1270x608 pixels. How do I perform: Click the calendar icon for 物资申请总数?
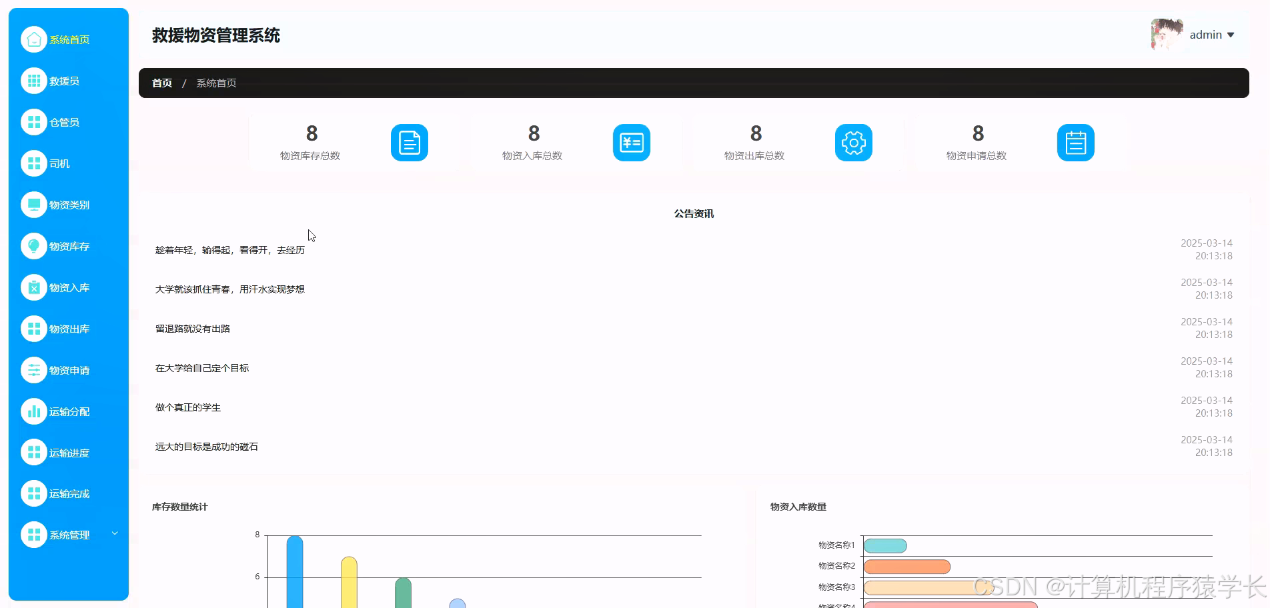click(1076, 143)
